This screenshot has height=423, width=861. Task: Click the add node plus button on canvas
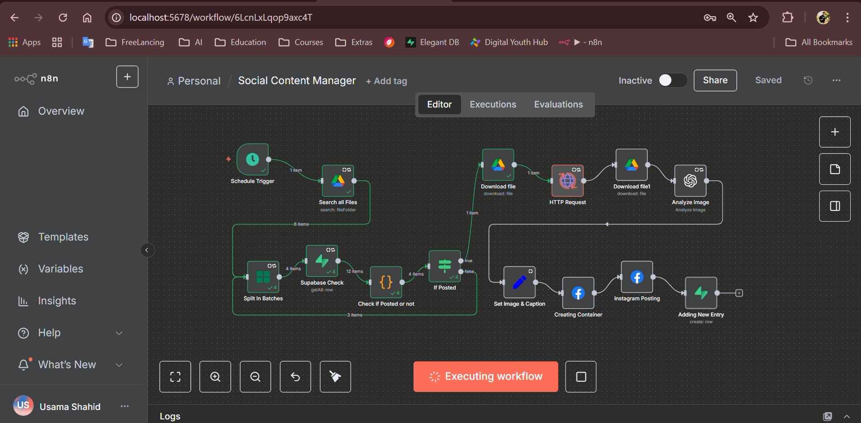835,132
